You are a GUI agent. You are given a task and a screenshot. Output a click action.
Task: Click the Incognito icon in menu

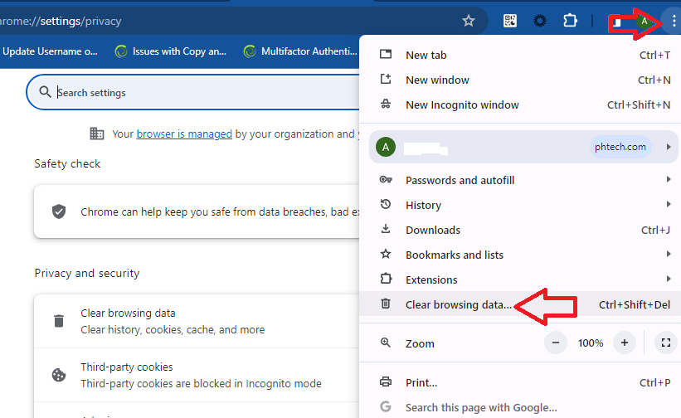[x=386, y=104]
